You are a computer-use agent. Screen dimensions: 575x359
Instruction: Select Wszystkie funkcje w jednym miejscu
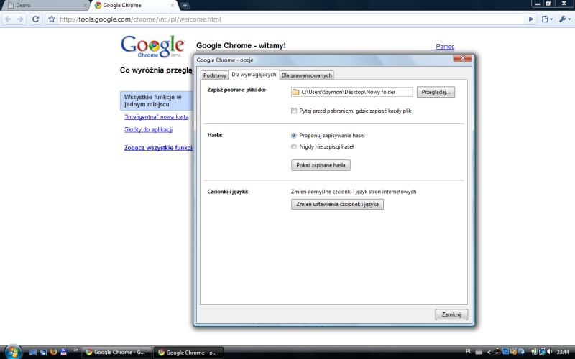(x=157, y=101)
